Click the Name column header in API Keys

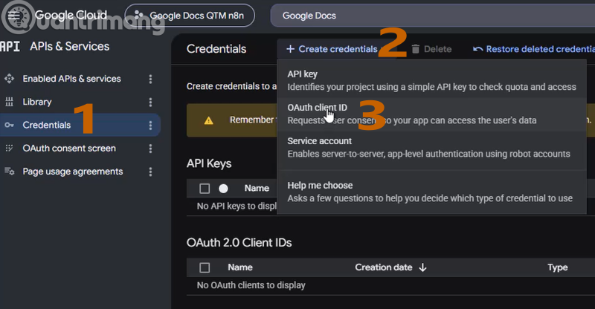pyautogui.click(x=257, y=188)
